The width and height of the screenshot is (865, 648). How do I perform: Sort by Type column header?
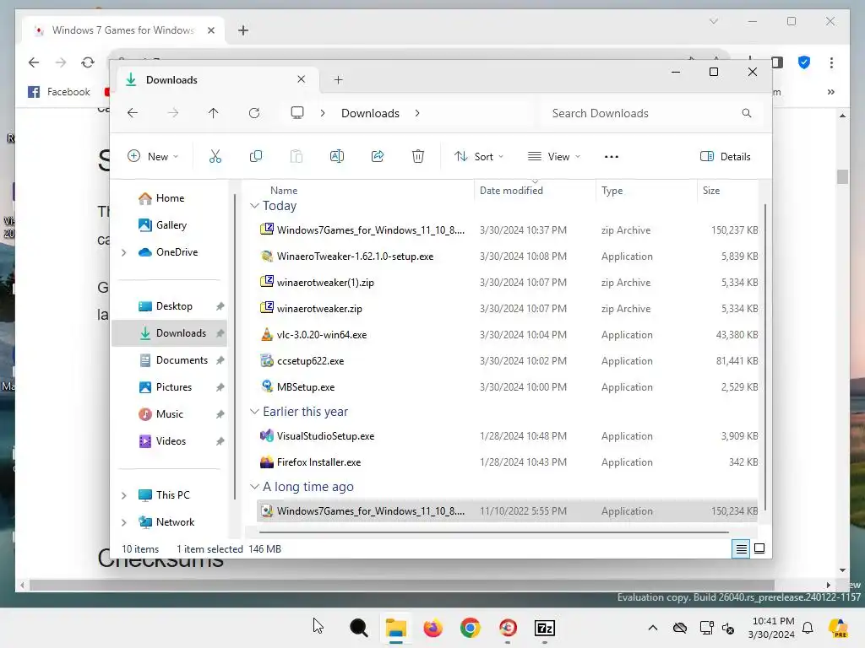pos(612,191)
